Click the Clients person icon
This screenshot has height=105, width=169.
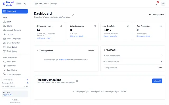tap(4, 26)
